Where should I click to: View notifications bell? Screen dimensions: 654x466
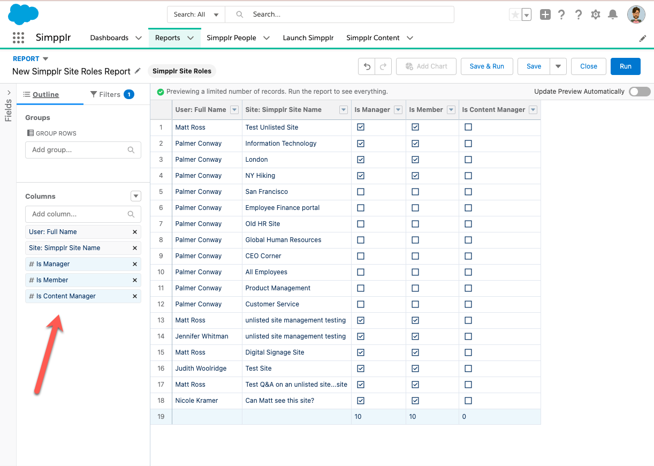(x=613, y=15)
